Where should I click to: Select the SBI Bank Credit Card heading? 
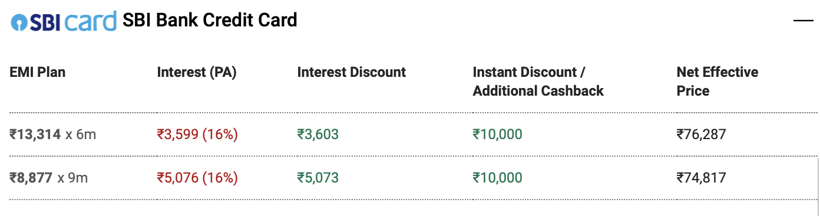pos(210,21)
